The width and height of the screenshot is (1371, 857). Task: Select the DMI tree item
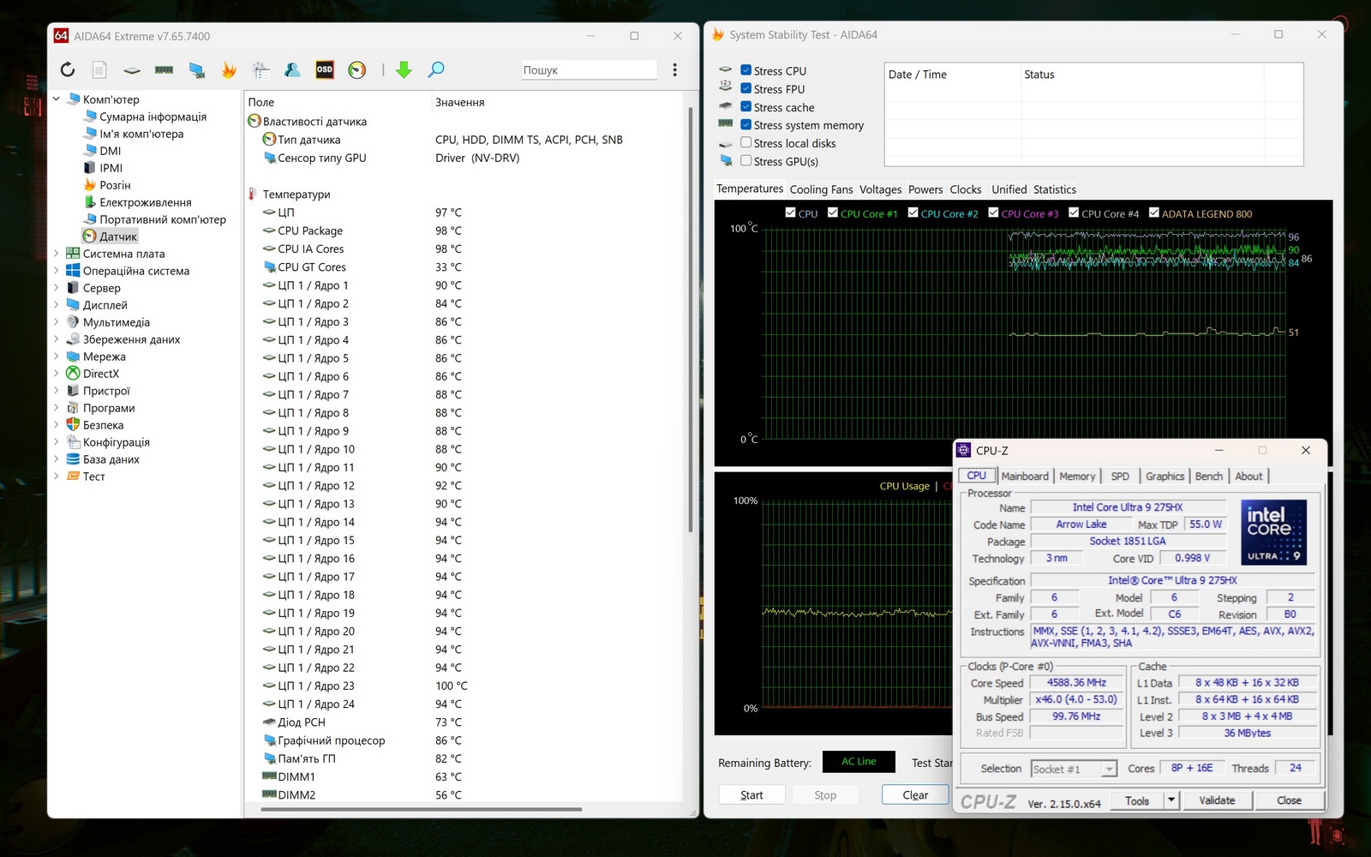110,151
